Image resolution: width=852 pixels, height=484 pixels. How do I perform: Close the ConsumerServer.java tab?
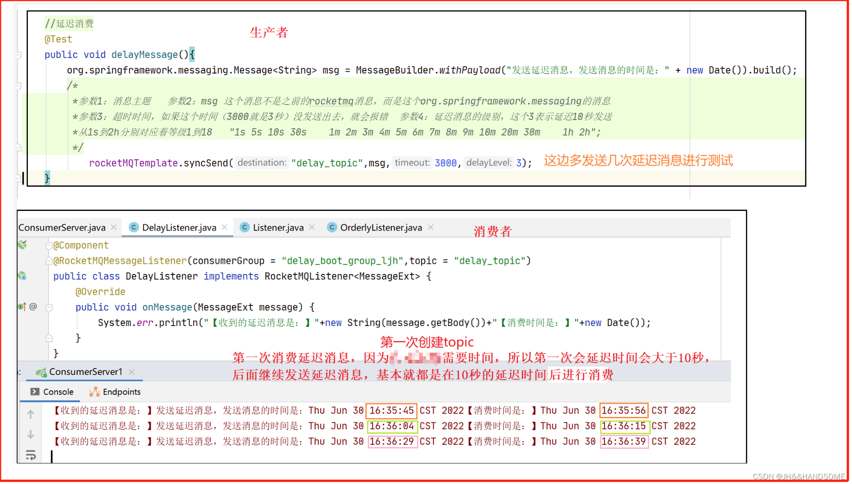[114, 227]
